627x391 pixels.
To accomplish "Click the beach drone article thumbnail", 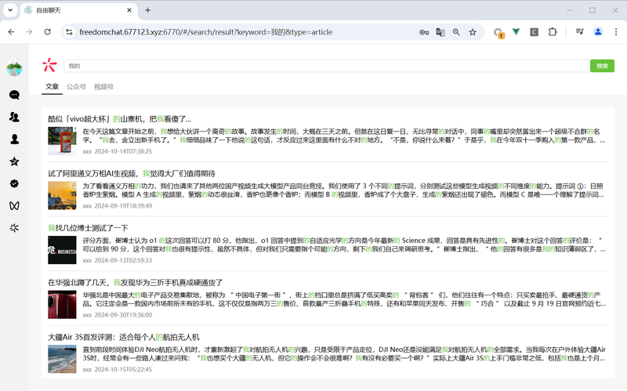I will click(62, 359).
